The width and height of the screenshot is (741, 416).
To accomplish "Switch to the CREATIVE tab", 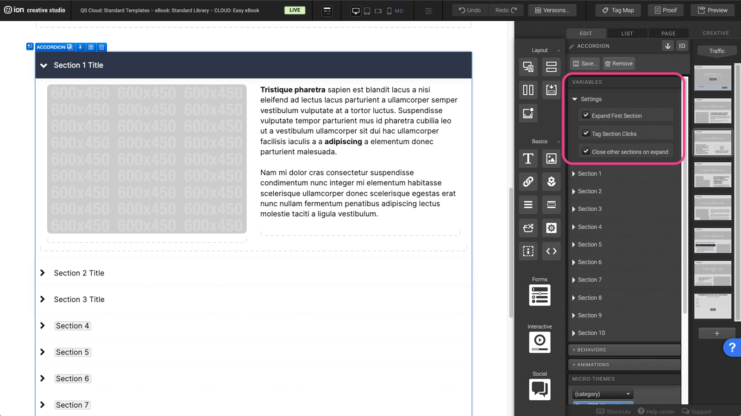I will point(716,33).
